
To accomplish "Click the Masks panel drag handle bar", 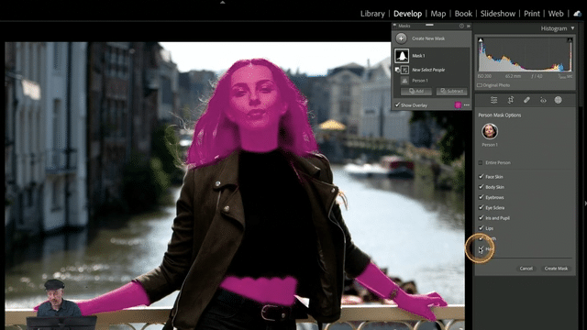I will pos(429,25).
